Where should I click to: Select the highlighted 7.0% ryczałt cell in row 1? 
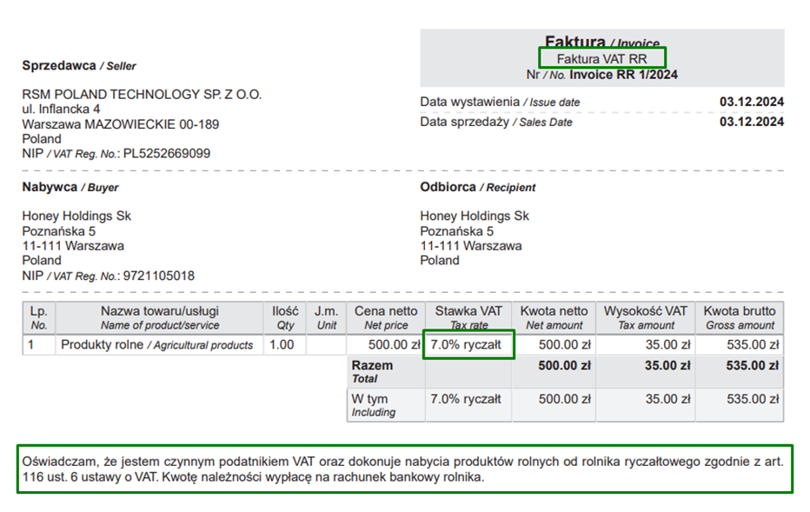point(468,344)
